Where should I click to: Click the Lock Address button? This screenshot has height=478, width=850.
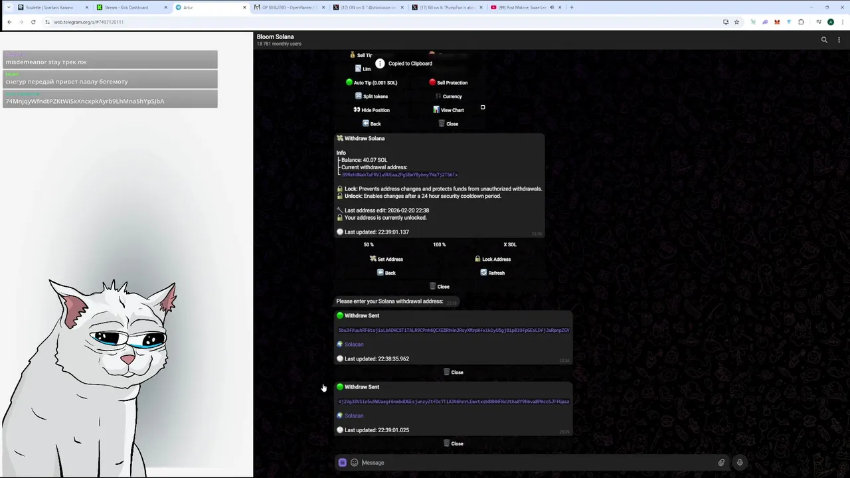pyautogui.click(x=493, y=259)
